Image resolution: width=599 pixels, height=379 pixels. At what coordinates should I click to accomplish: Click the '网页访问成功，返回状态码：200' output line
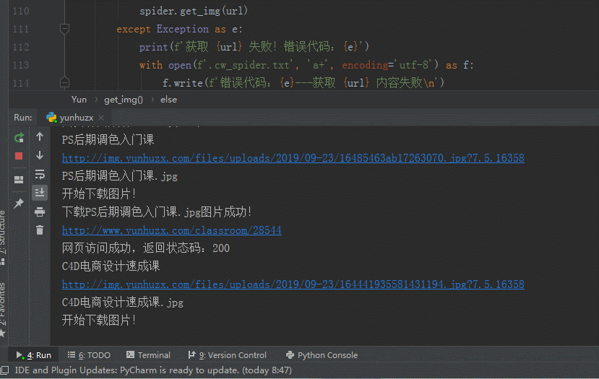tap(145, 248)
